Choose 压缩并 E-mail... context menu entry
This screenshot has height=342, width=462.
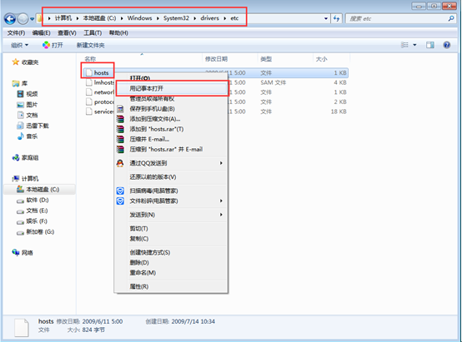pyautogui.click(x=171, y=139)
